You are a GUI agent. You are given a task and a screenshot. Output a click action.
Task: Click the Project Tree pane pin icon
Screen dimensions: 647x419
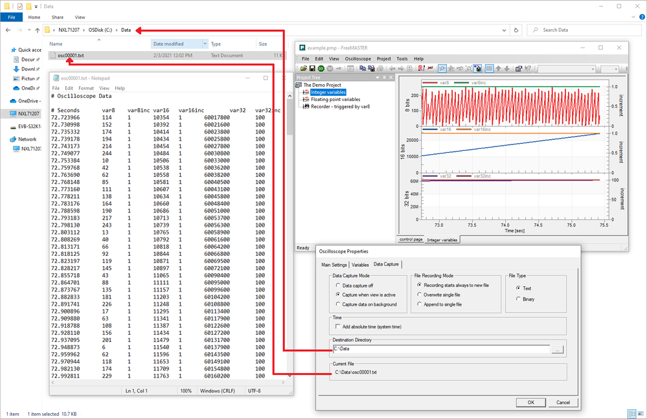pos(384,78)
